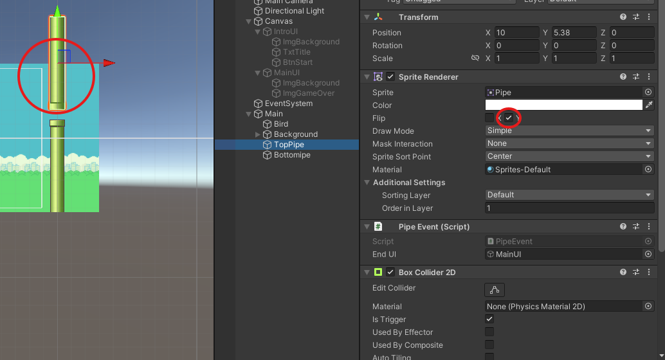The width and height of the screenshot is (665, 360).
Task: Collapse the Additional Settings section
Action: pos(367,183)
